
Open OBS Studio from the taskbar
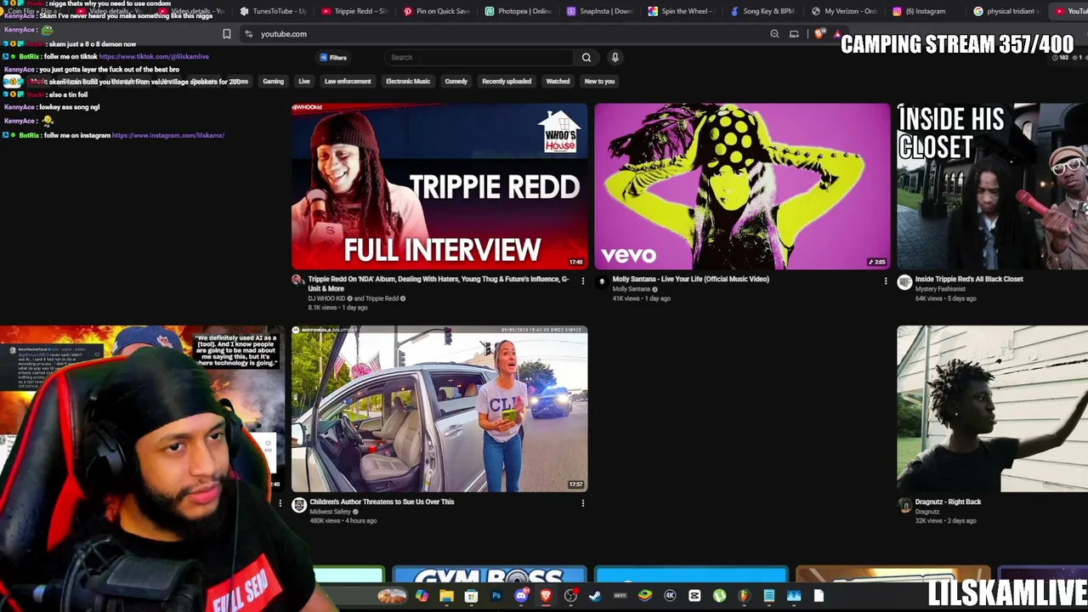coord(570,596)
